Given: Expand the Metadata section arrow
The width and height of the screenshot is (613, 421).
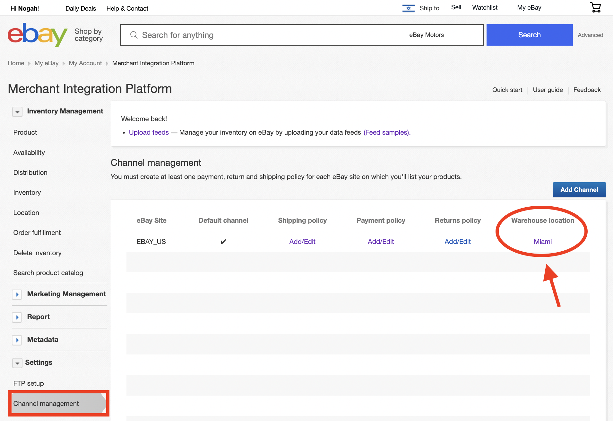Looking at the screenshot, I should tap(17, 340).
